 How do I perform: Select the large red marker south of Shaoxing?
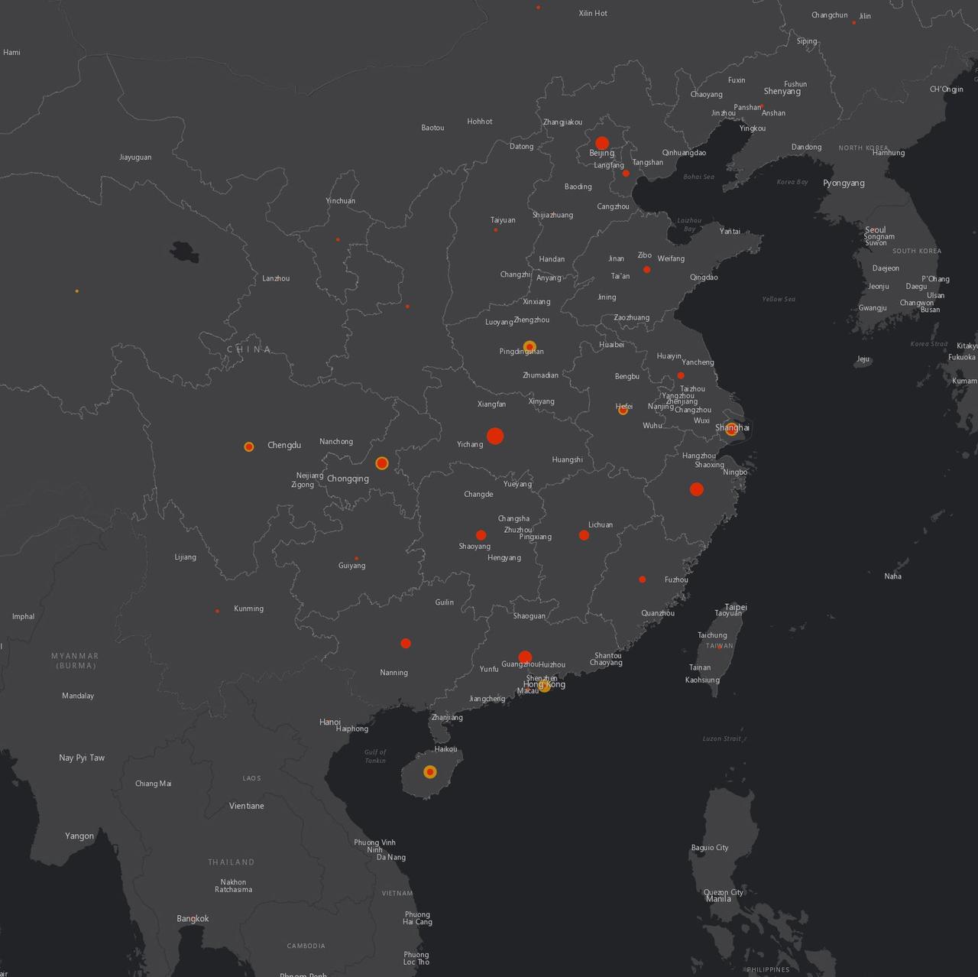[697, 489]
